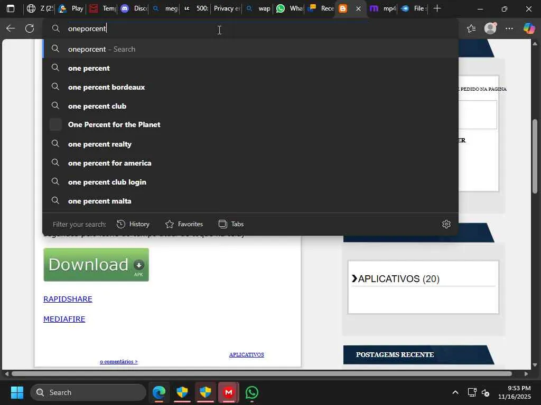Select 'one percent for america' suggestion
Image resolution: width=541 pixels, height=405 pixels.
pos(250,163)
